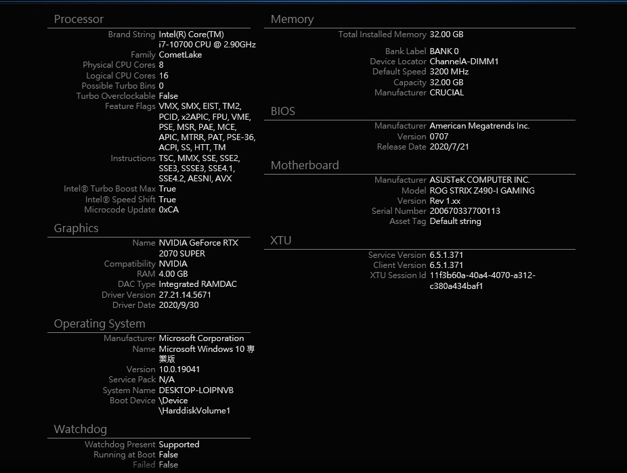Select the OS name Microsoft Windows 10
The image size is (627, 473).
202,349
